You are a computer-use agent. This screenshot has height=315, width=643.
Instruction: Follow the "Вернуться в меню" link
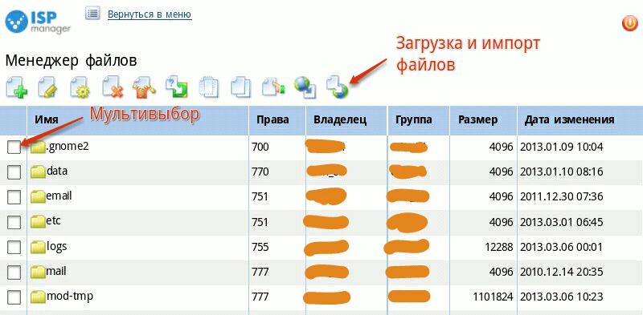(149, 14)
